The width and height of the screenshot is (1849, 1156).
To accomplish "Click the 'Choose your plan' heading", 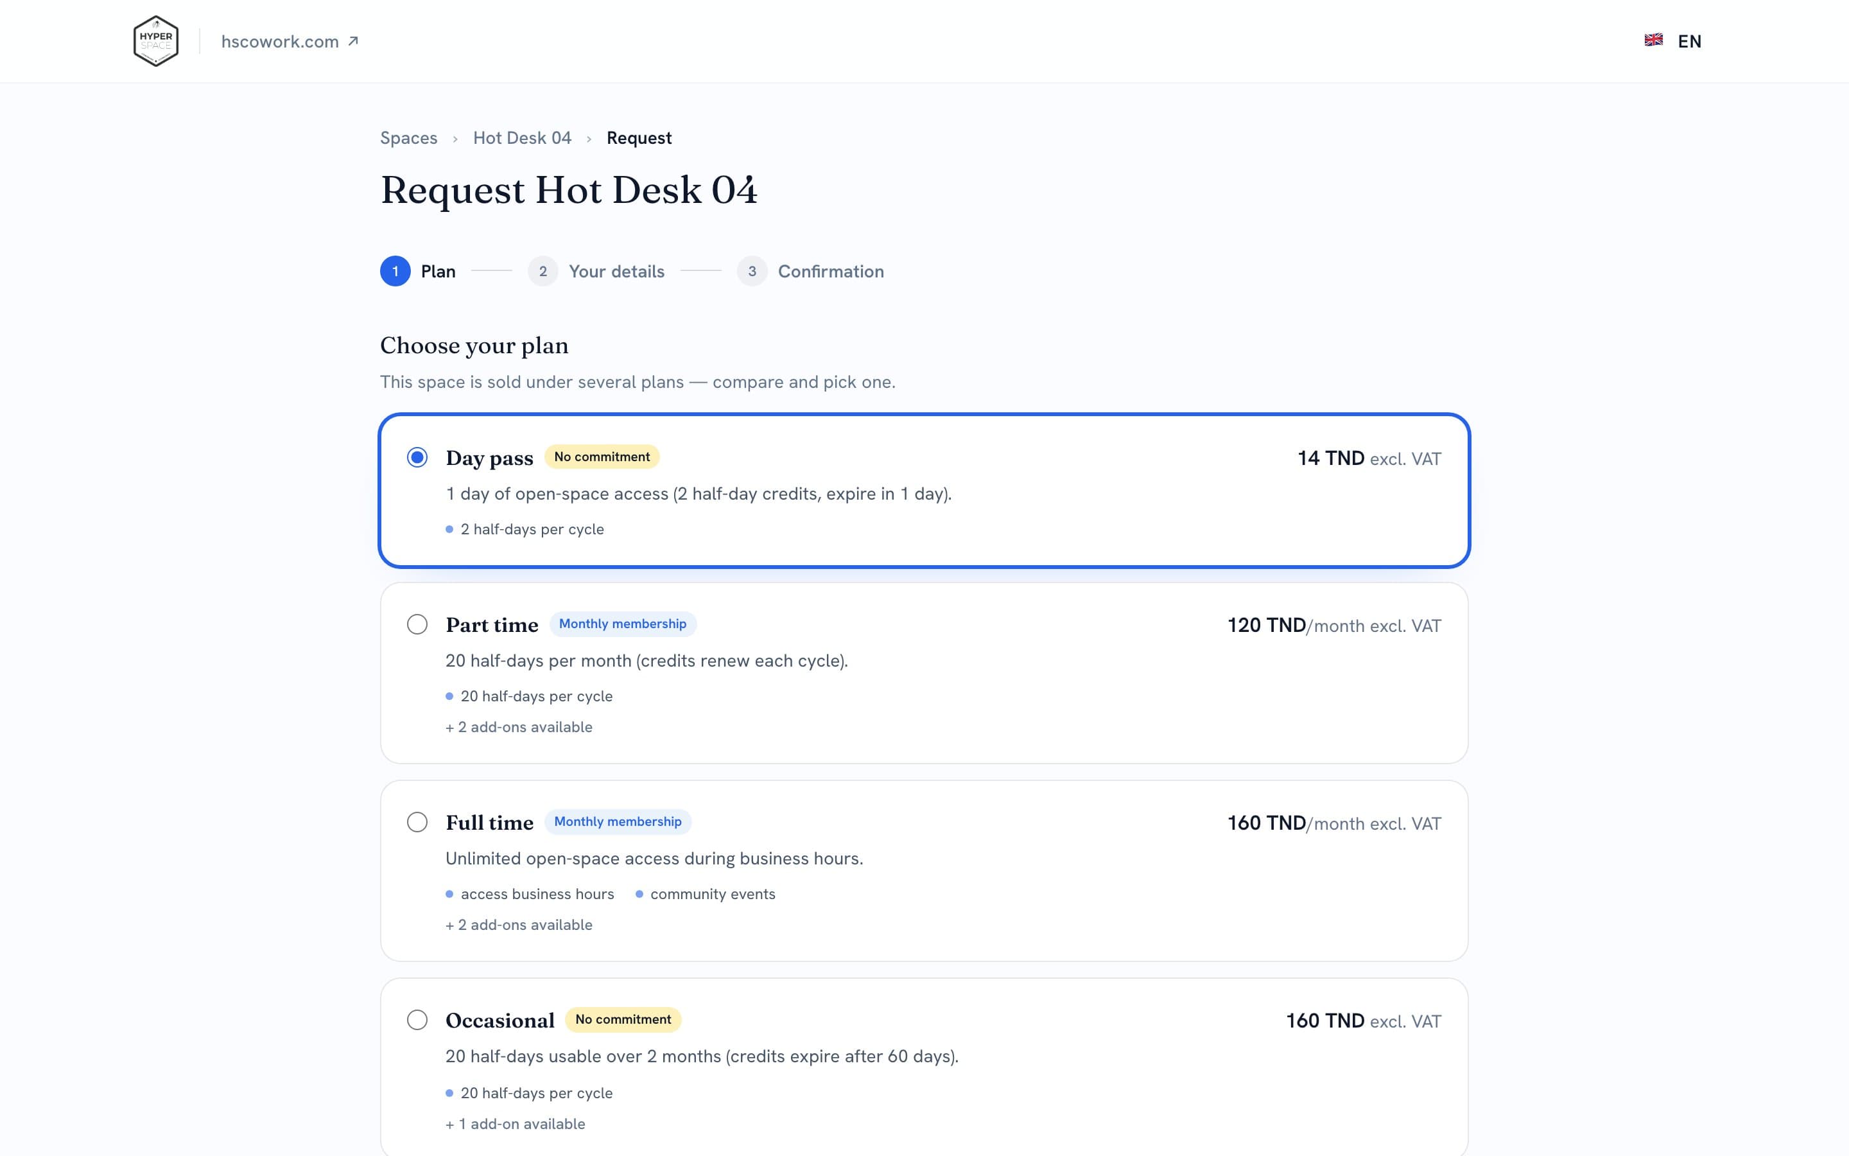I will point(474,346).
